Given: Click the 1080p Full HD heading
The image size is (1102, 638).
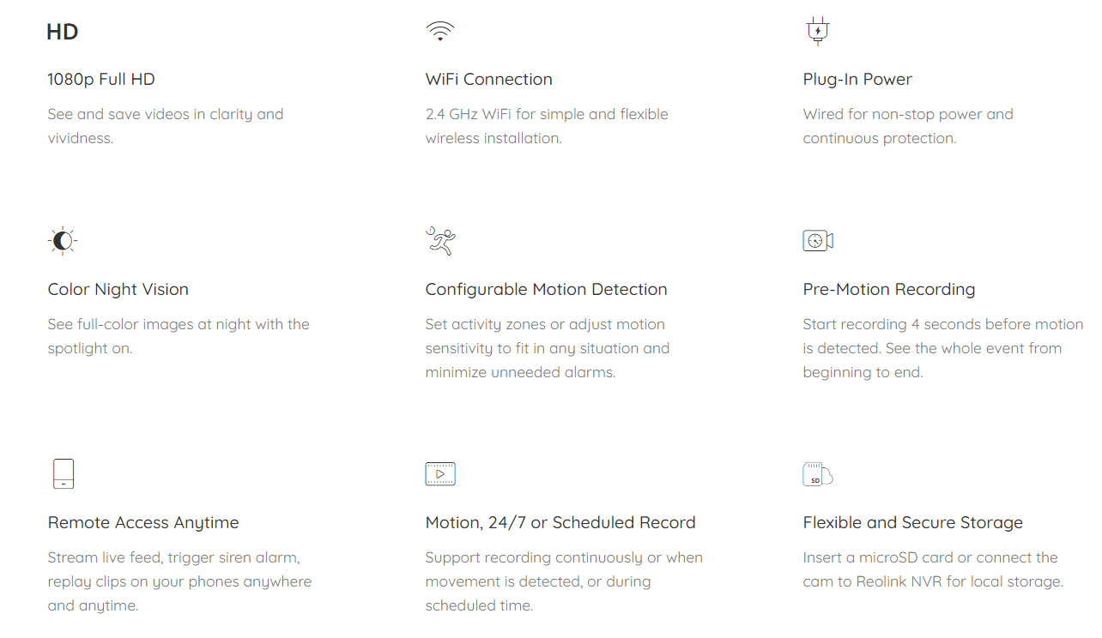Looking at the screenshot, I should pyautogui.click(x=101, y=79).
